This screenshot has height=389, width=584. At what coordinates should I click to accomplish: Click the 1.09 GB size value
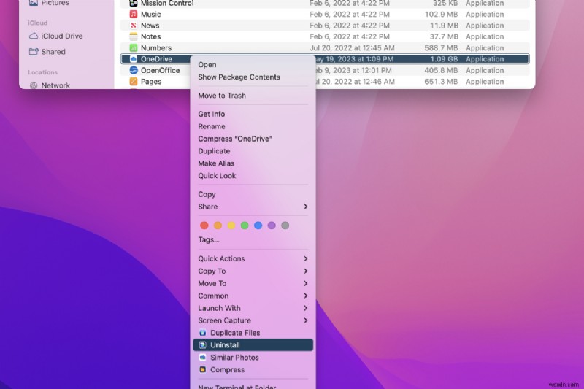point(444,59)
